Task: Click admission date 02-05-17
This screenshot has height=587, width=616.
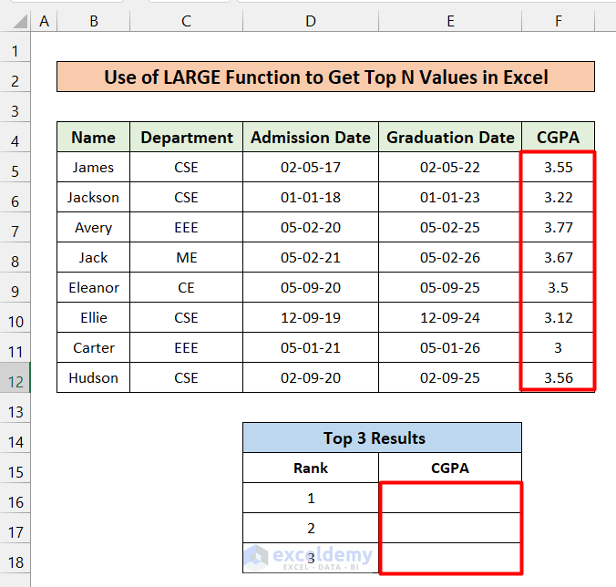Action: [311, 168]
